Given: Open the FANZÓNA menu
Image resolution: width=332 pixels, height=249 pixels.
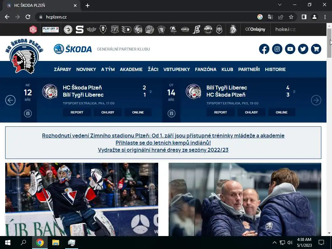Looking at the screenshot, I should pyautogui.click(x=206, y=69).
